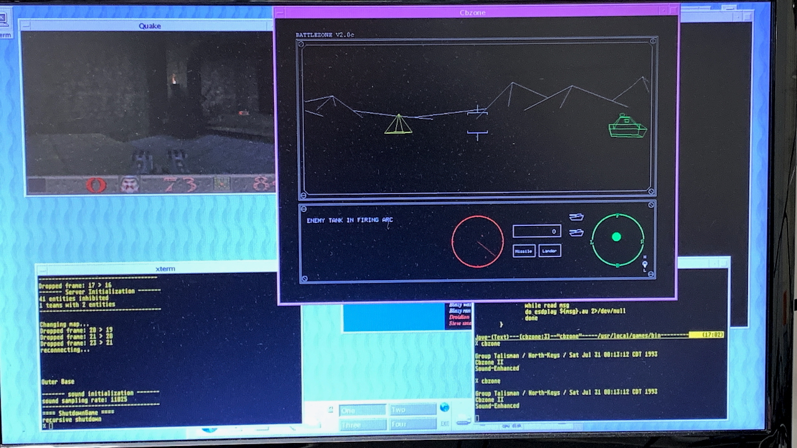797x448 pixels.
Task: Open the Cbzone window menu button
Action: pyautogui.click(x=282, y=12)
